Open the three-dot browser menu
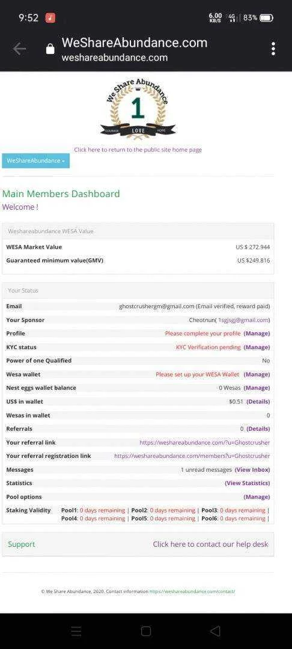This screenshot has width=292, height=649. coord(273,49)
